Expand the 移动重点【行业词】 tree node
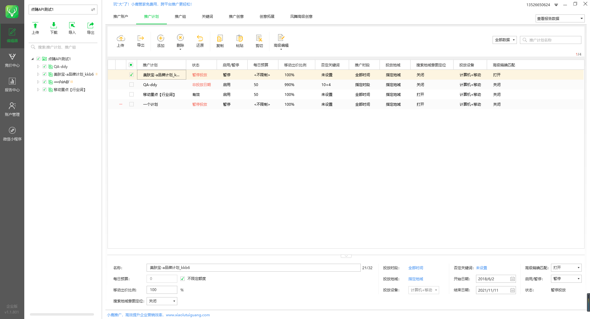The height and width of the screenshot is (319, 590). coord(38,89)
